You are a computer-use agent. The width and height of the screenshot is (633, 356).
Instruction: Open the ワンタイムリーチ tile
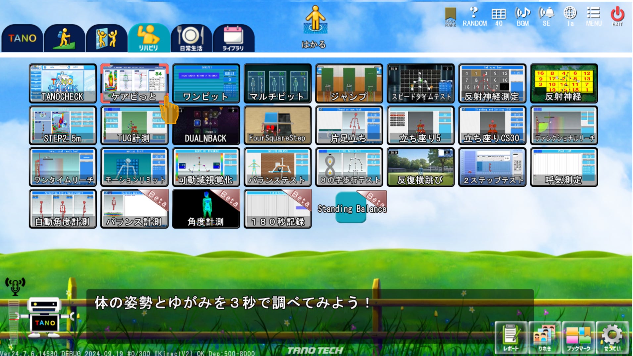click(63, 167)
